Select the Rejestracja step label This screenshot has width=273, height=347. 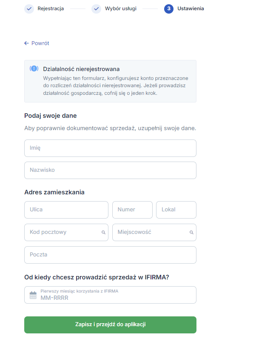click(x=51, y=9)
